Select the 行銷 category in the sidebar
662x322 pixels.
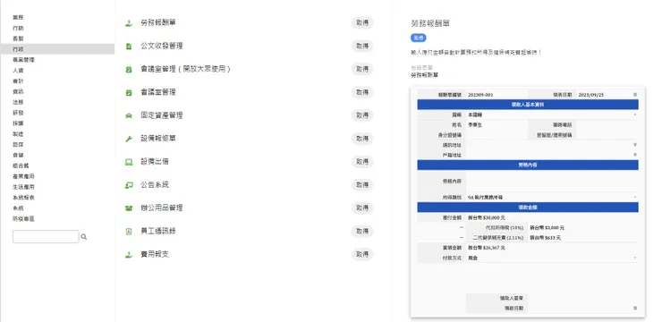point(18,28)
